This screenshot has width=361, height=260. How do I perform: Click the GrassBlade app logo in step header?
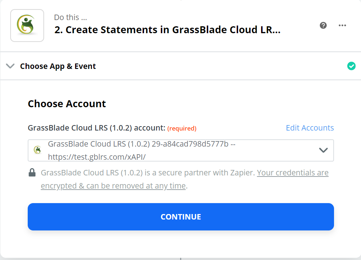tap(27, 26)
